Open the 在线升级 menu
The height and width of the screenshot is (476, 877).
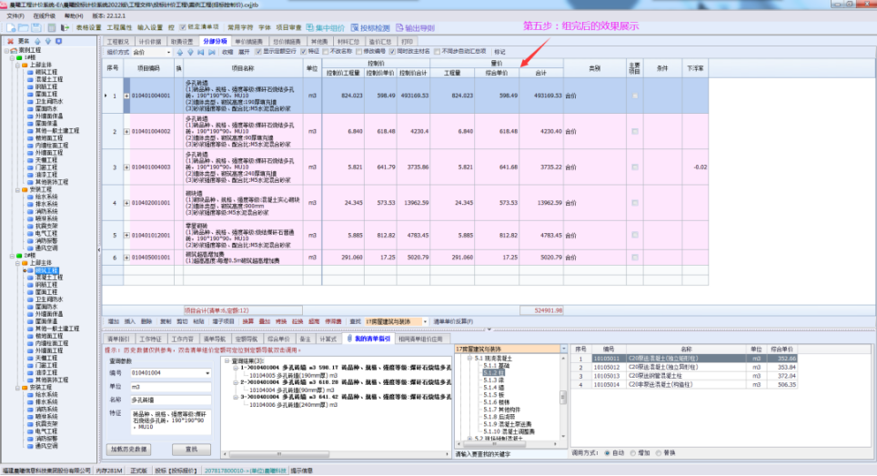pos(44,16)
